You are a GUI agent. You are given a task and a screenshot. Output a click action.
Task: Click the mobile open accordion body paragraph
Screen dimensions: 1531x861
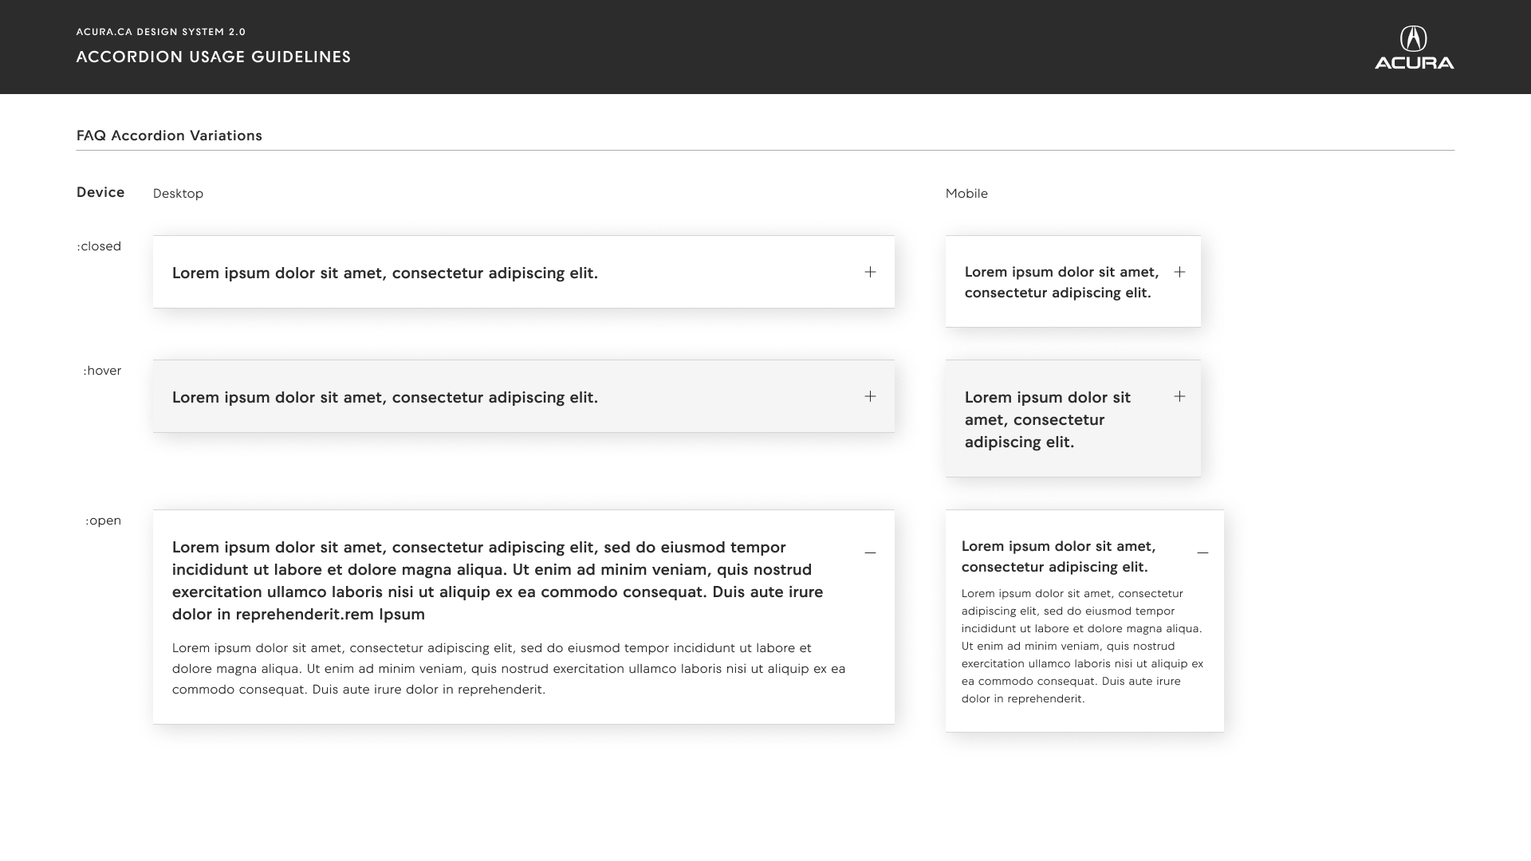[1082, 646]
